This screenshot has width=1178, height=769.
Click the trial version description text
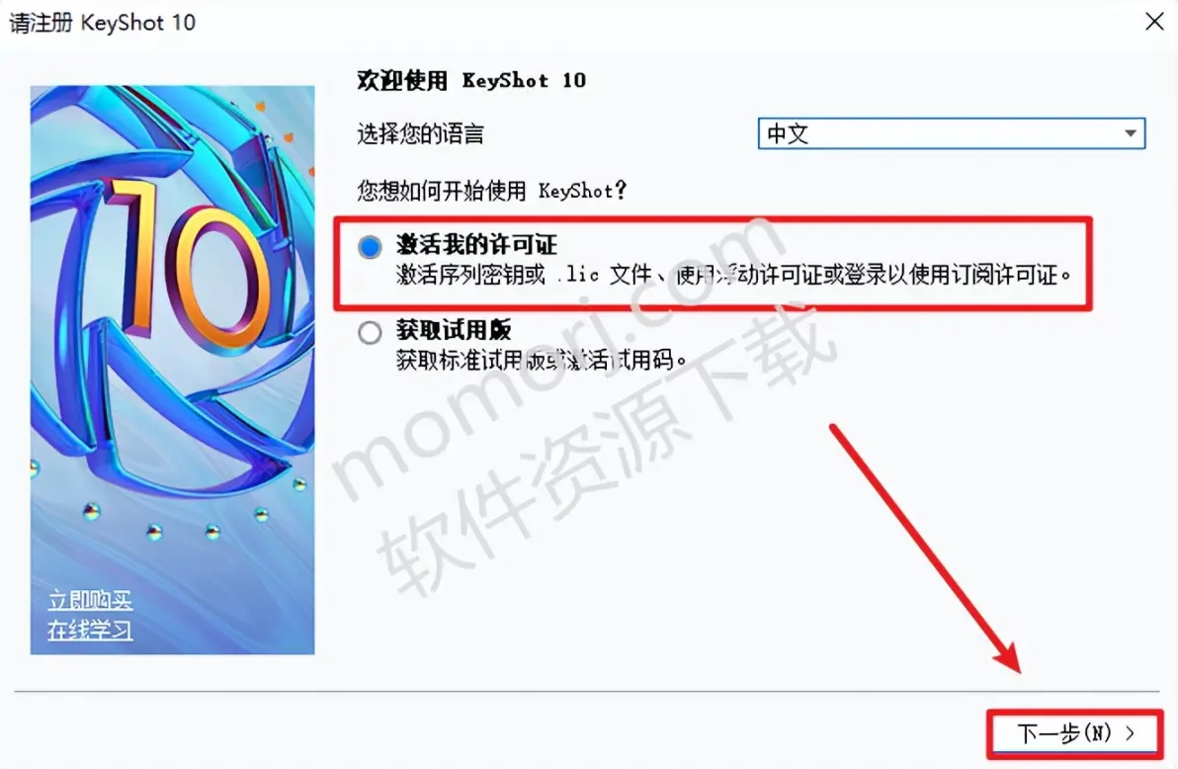541,360
